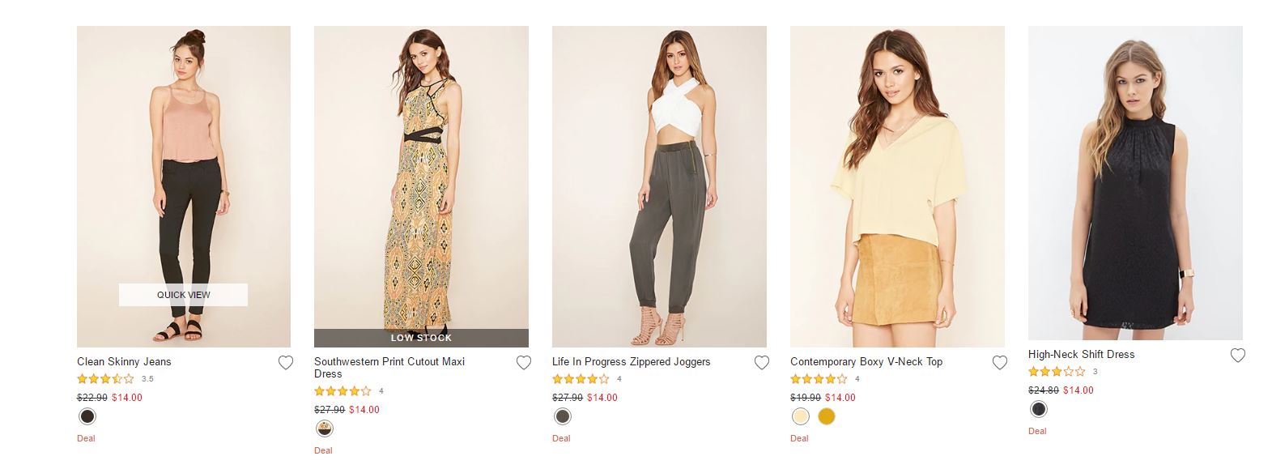The height and width of the screenshot is (469, 1272).
Task: Add Life In Progress Joggers to wishlist
Action: coord(762,363)
